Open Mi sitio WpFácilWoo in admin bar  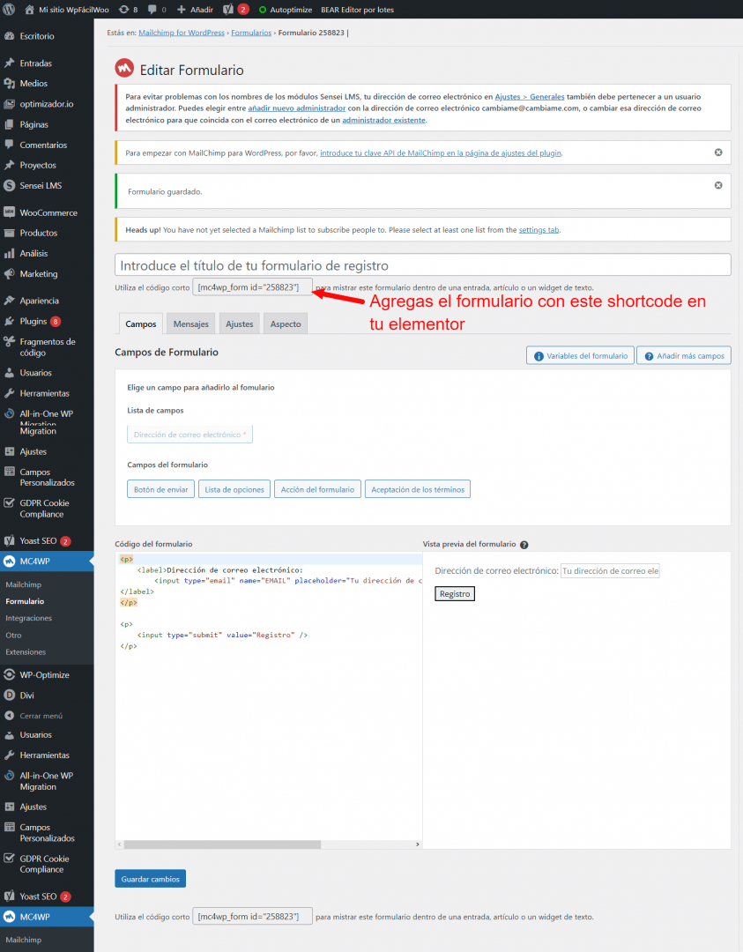(x=67, y=10)
